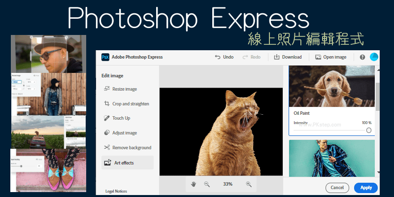Open the Legal Notices link
Screen dimensions: 394x197
tap(116, 191)
